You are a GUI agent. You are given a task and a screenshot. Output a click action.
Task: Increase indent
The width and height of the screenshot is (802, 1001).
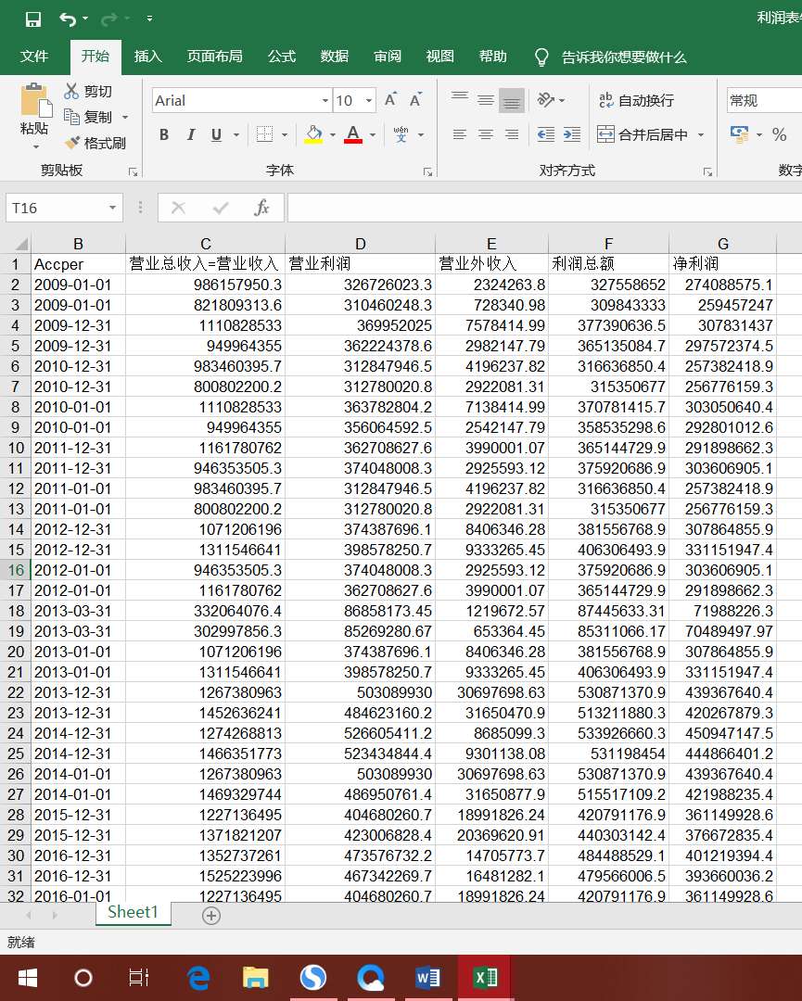[x=572, y=134]
